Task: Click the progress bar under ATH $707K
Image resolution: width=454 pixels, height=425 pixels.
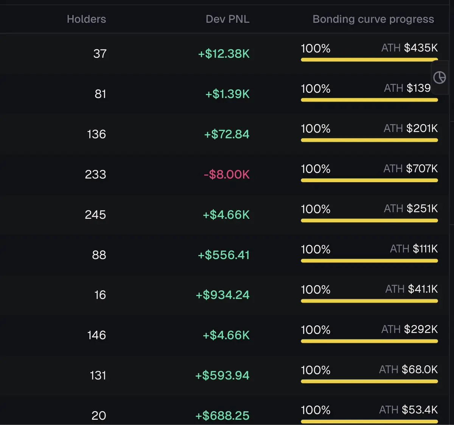Action: point(369,181)
